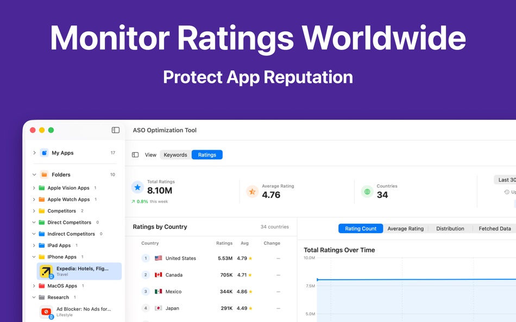This screenshot has height=322, width=516.
Task: Click the 8.10M total ratings value
Action: (x=160, y=191)
